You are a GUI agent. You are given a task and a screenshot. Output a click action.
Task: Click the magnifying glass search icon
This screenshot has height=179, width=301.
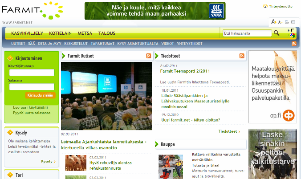pos(277,33)
